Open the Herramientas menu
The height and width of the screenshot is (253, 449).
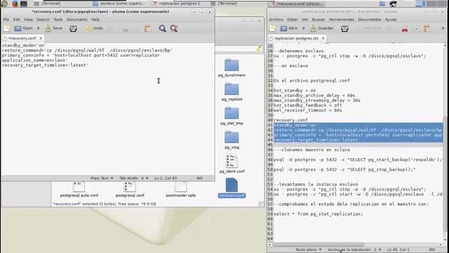342,20
